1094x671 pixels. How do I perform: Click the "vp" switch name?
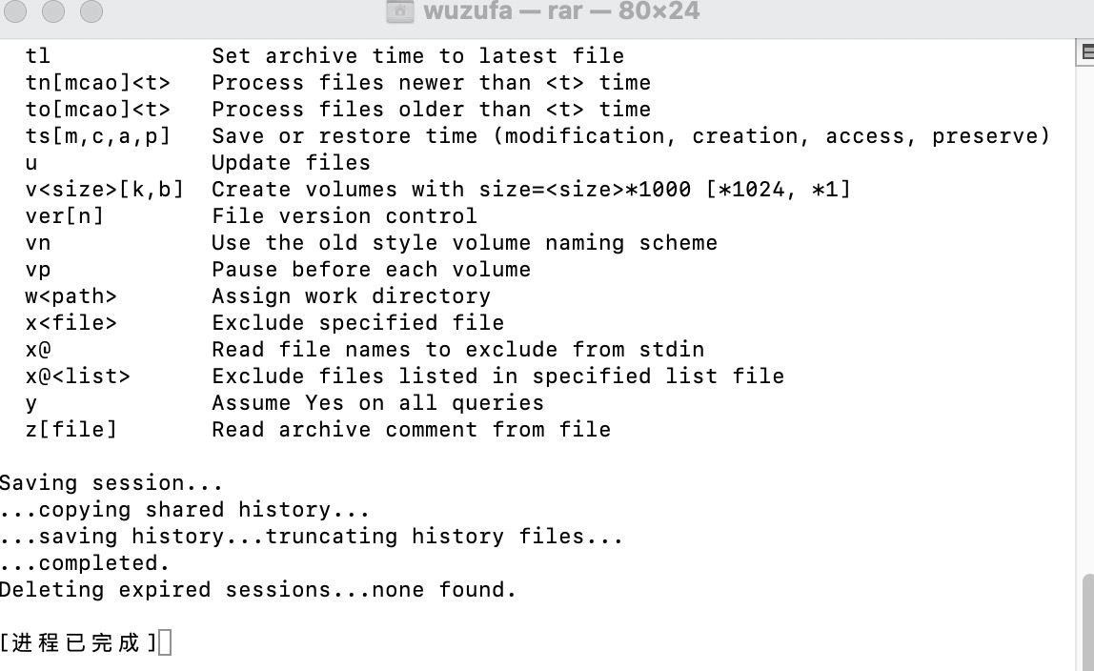pos(38,270)
